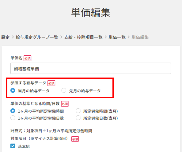Image resolution: width=182 pixels, height=152 pixels.
Task: Choose 所定労働時間(当月) option
Action: coord(78,111)
